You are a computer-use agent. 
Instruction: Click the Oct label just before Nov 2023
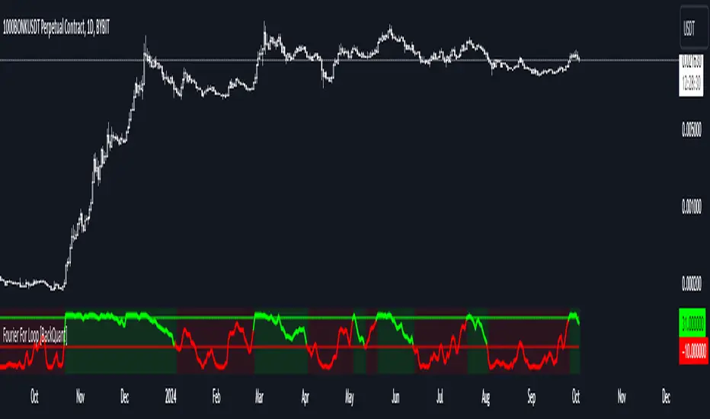click(34, 397)
